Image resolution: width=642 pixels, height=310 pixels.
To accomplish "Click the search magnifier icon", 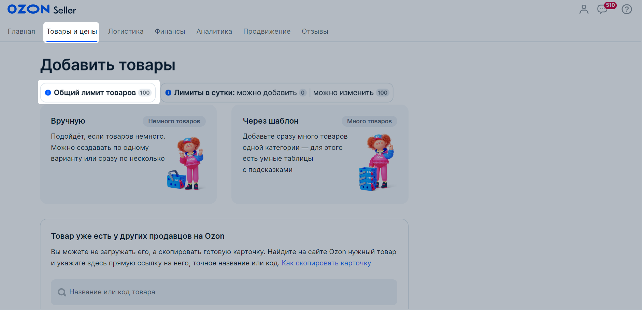I will [x=62, y=292].
